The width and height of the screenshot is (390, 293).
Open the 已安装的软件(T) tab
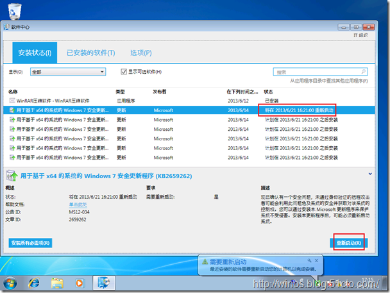(x=91, y=53)
